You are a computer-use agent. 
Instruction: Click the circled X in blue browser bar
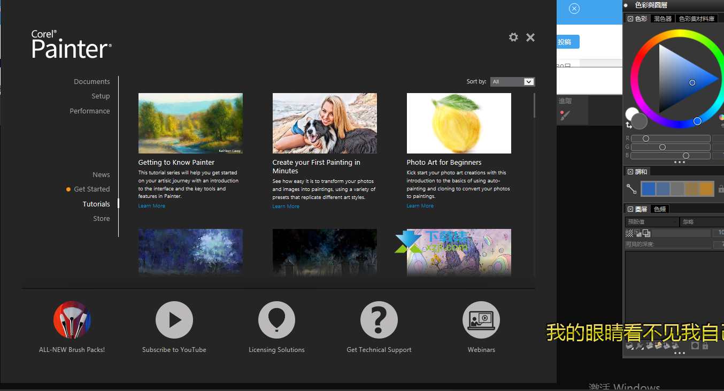coord(574,9)
